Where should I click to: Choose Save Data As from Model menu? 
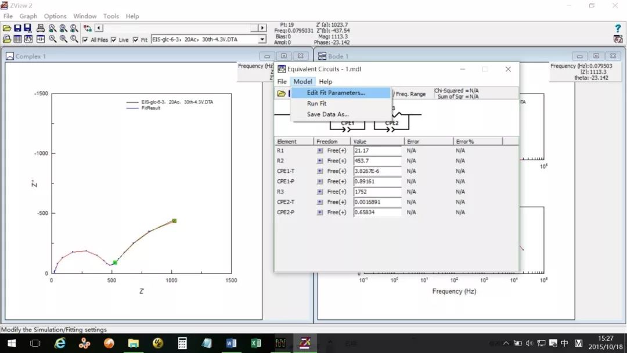[341, 114]
